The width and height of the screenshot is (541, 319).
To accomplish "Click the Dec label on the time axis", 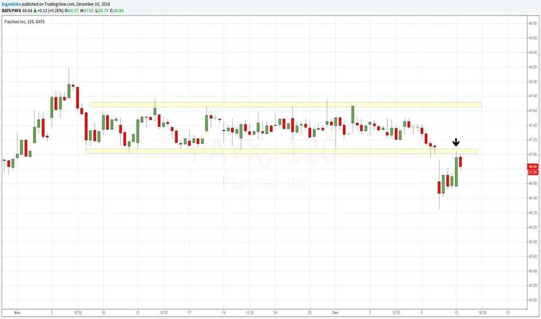I will (336, 313).
